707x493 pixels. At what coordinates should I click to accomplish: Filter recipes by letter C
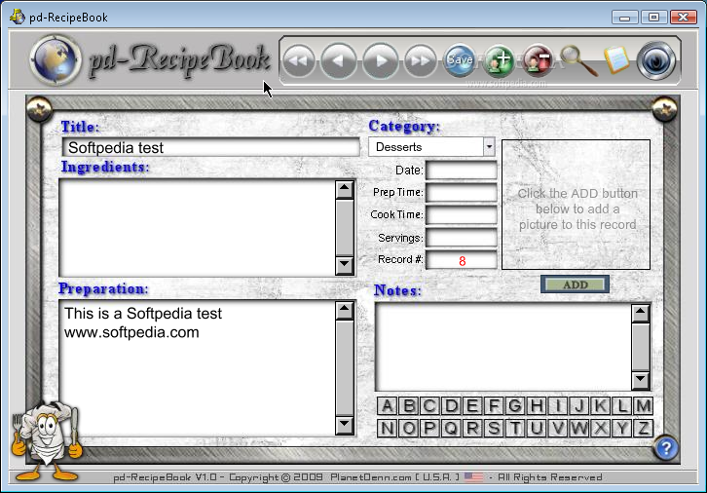[x=429, y=406]
